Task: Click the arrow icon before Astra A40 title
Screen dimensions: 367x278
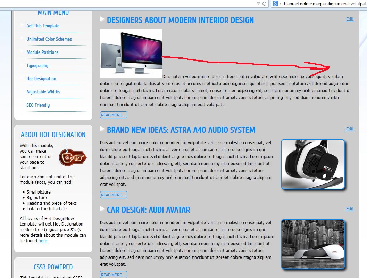Action: coord(102,129)
